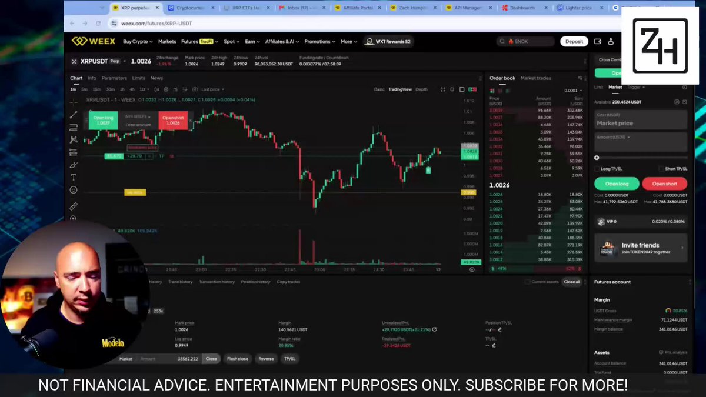The image size is (706, 397).
Task: Click the order amount percentage slider handle
Action: [597, 158]
